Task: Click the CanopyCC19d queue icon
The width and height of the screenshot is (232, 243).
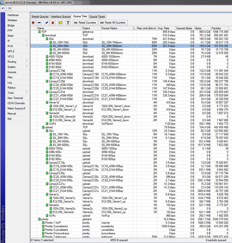Action: pyautogui.click(x=47, y=71)
